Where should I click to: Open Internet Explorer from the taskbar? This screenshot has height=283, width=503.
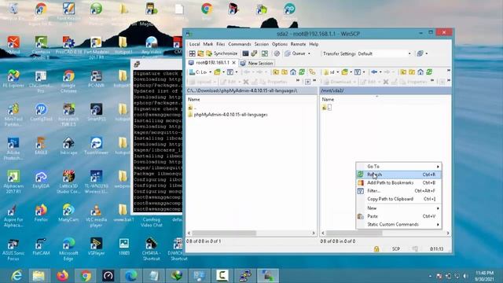(x=17, y=276)
